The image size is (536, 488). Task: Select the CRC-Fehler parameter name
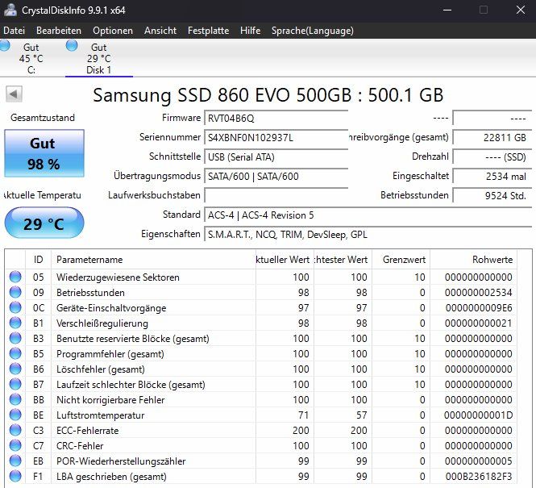click(x=80, y=446)
